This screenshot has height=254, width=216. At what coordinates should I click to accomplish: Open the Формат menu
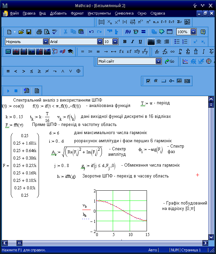(x=77, y=13)
